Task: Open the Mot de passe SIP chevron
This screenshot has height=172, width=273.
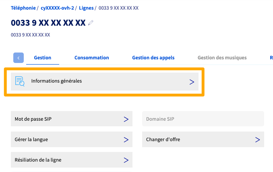Action: 126,119
